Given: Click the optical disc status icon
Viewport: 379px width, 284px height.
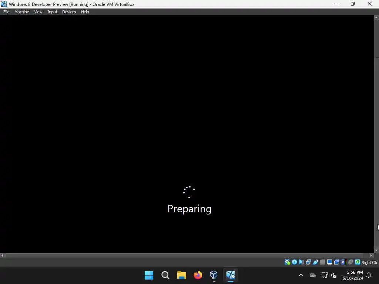Looking at the screenshot, I should 294,262.
